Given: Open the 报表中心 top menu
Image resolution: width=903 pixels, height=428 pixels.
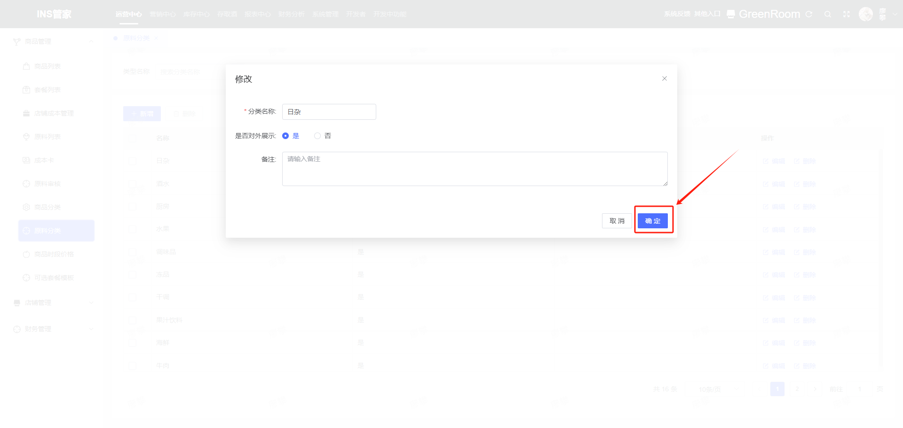Looking at the screenshot, I should click(258, 14).
